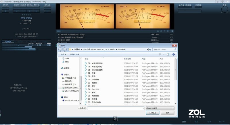This screenshot has width=230, height=125.
Task: Pause the current track
Action: tap(30, 11)
